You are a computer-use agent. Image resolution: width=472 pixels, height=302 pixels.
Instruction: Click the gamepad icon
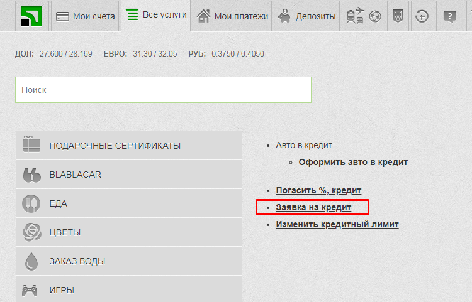30,291
